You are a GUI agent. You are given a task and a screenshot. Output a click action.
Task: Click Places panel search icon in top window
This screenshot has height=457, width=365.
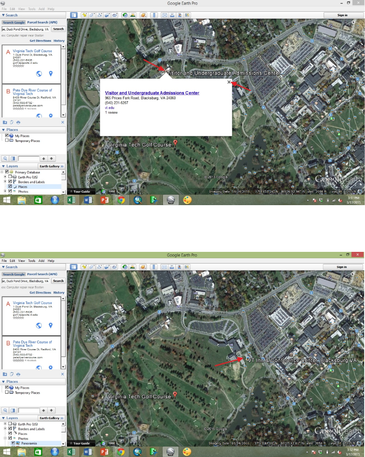point(5,158)
